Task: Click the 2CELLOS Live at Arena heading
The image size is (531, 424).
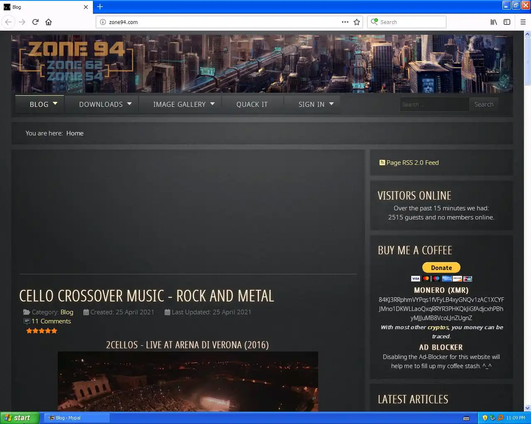Action: pyautogui.click(x=188, y=345)
